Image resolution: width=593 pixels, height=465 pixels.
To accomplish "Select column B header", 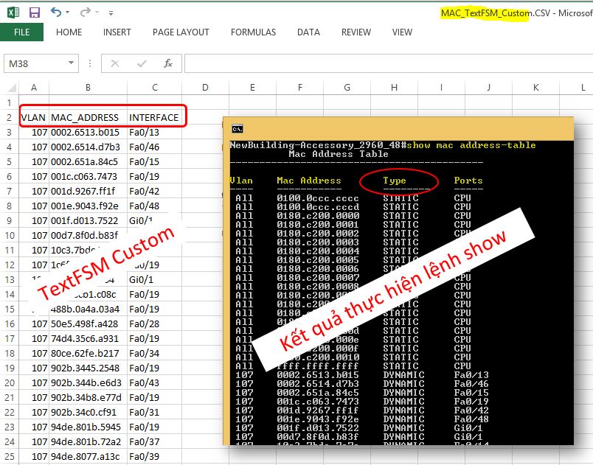I will [88, 88].
